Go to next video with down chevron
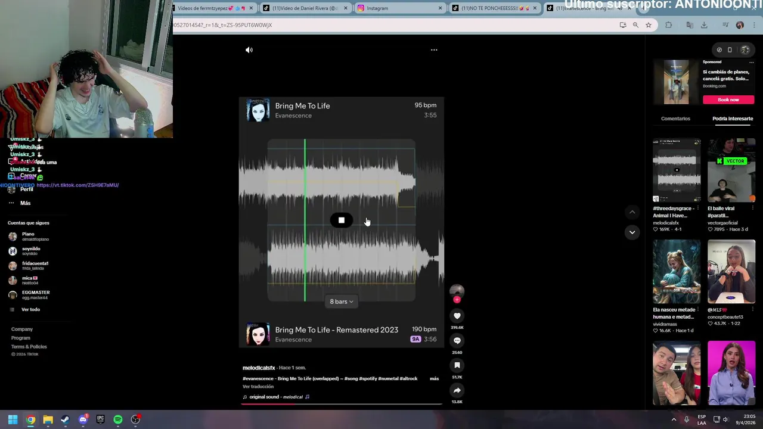This screenshot has width=763, height=429. click(632, 232)
